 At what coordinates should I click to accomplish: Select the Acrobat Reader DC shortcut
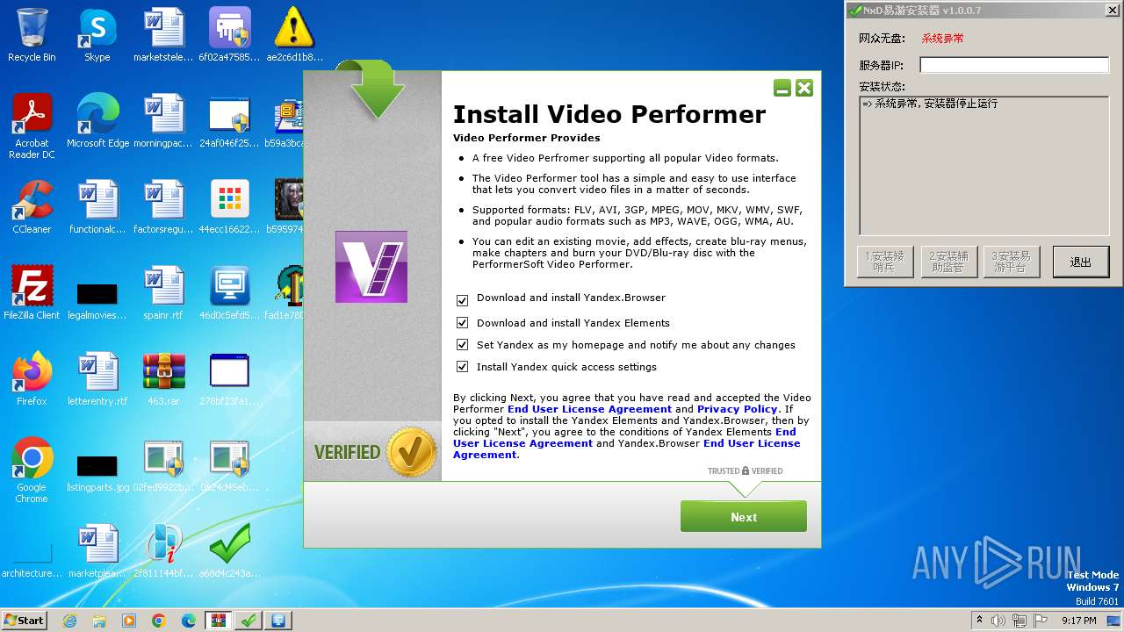[32, 126]
